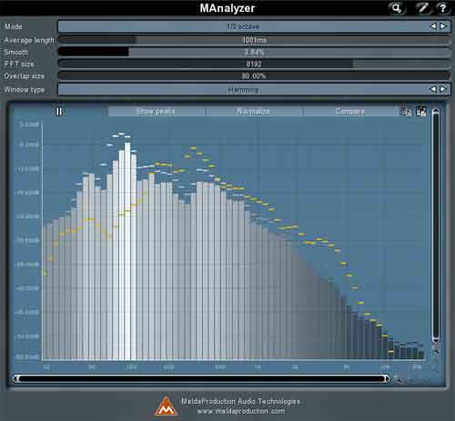
Task: Click the zoom icon right of the horizontal scrollbar
Action: coord(398,379)
